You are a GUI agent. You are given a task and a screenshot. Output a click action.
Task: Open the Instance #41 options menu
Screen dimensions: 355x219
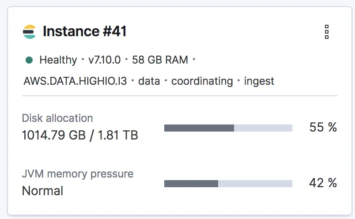[327, 32]
